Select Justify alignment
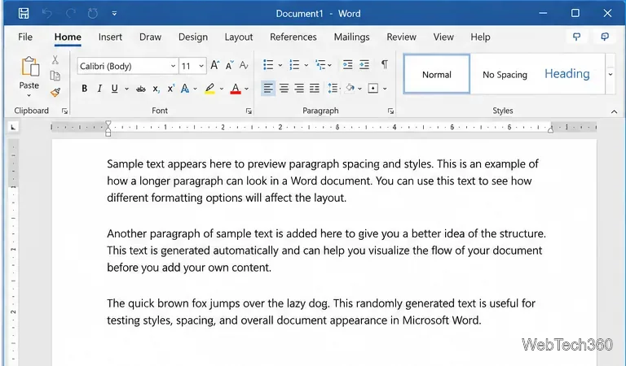 (x=315, y=88)
